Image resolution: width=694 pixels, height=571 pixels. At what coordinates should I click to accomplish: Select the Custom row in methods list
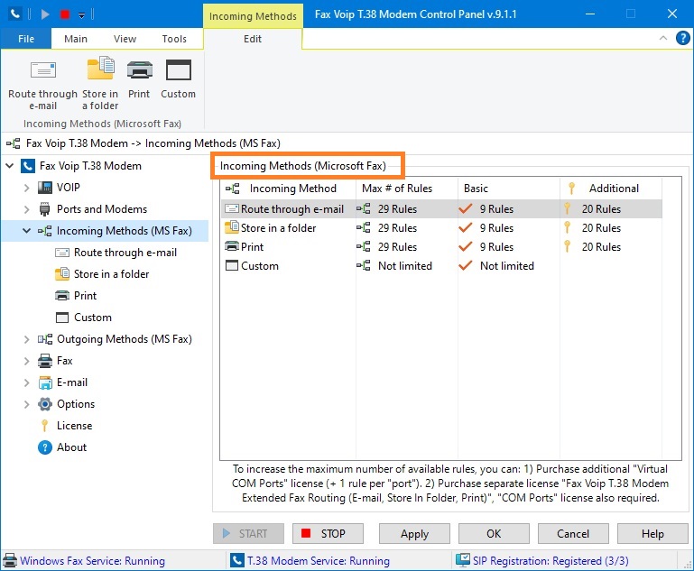tap(441, 266)
